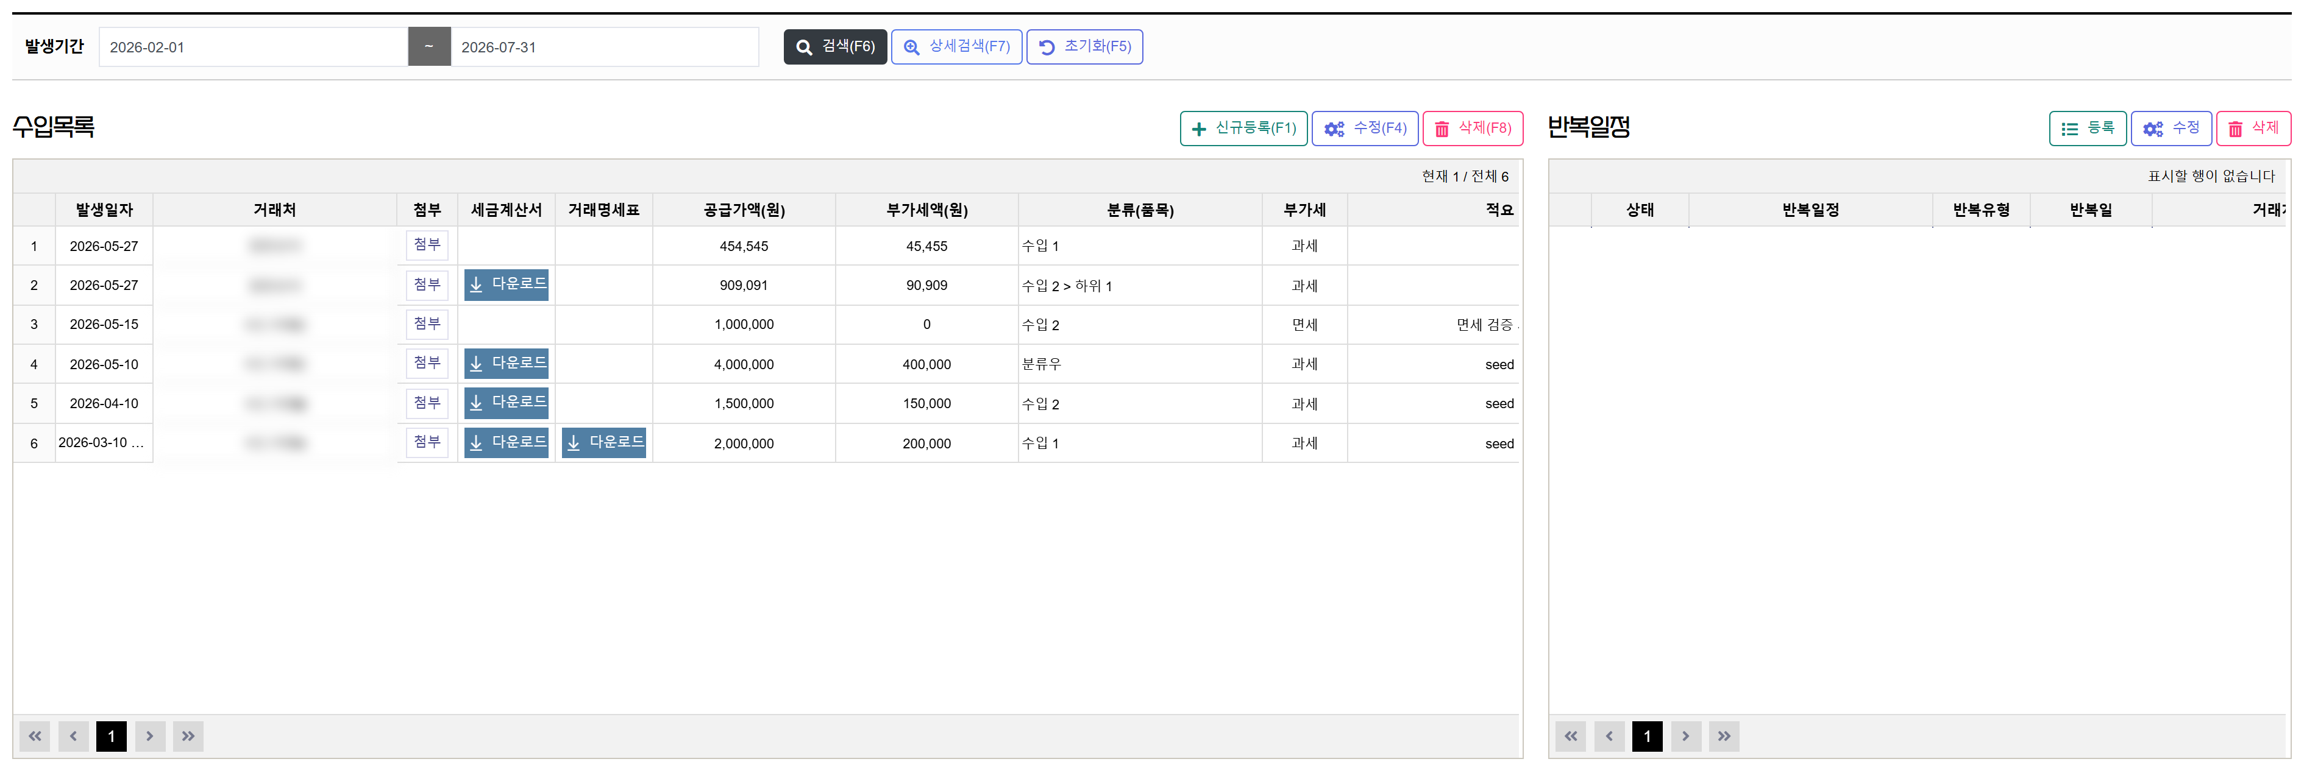The image size is (2304, 770).
Task: Click the 부가세액(원) column header
Action: (926, 210)
